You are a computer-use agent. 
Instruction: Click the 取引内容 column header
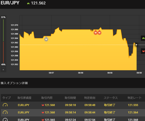(47, 98)
